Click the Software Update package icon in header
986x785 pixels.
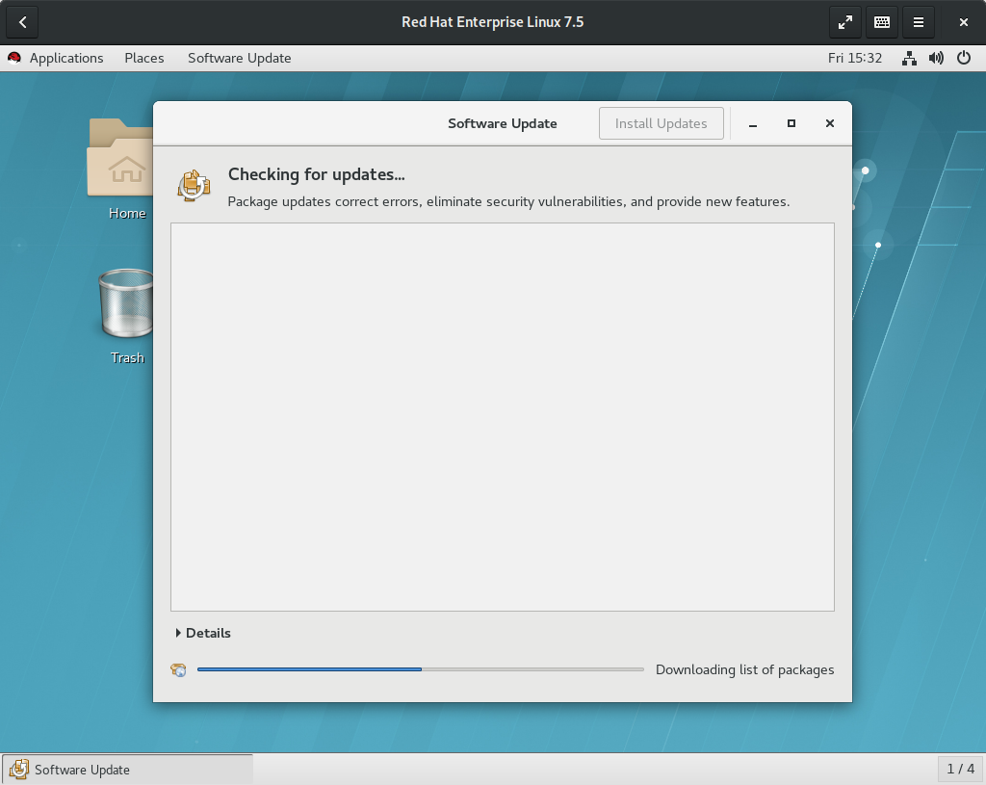(194, 185)
